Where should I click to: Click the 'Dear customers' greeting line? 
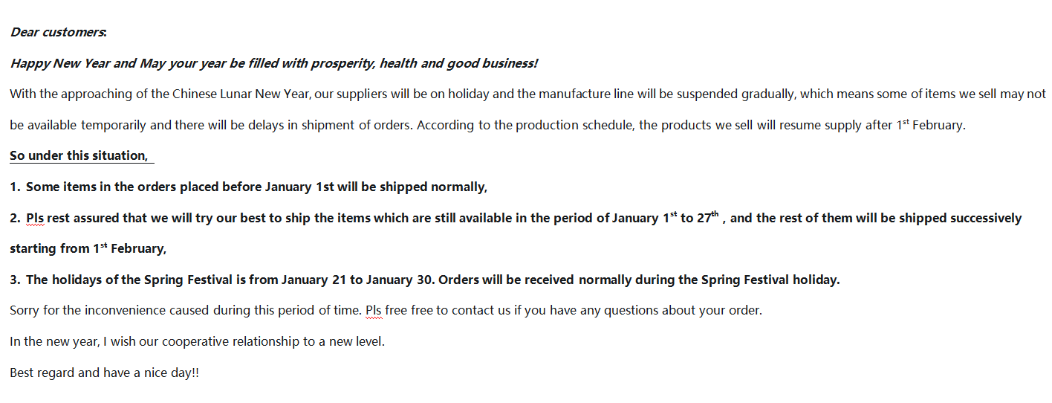pos(59,32)
